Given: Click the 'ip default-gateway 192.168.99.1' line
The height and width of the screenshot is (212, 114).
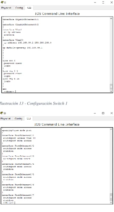Looking at the screenshot, I should [22, 48].
